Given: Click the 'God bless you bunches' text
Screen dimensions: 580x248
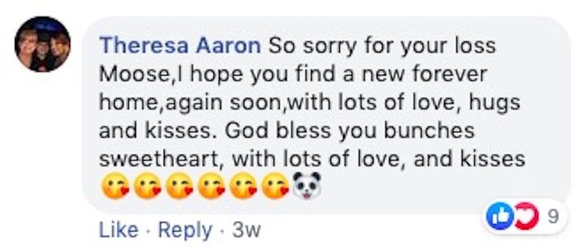Looking at the screenshot, I should click(x=350, y=130).
